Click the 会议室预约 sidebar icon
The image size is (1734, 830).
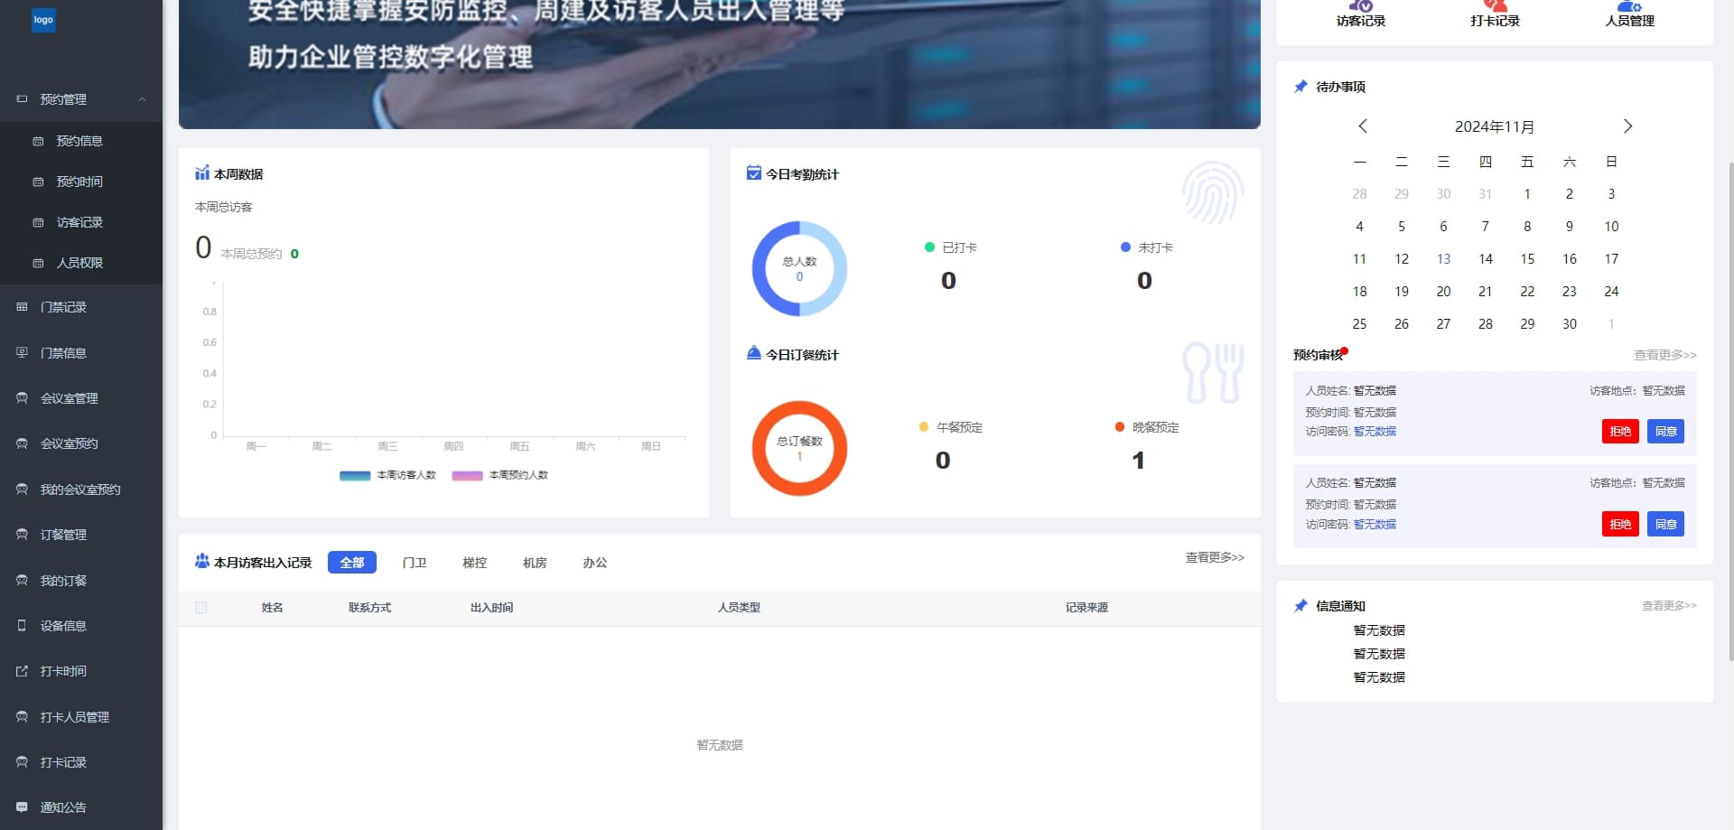click(x=22, y=443)
